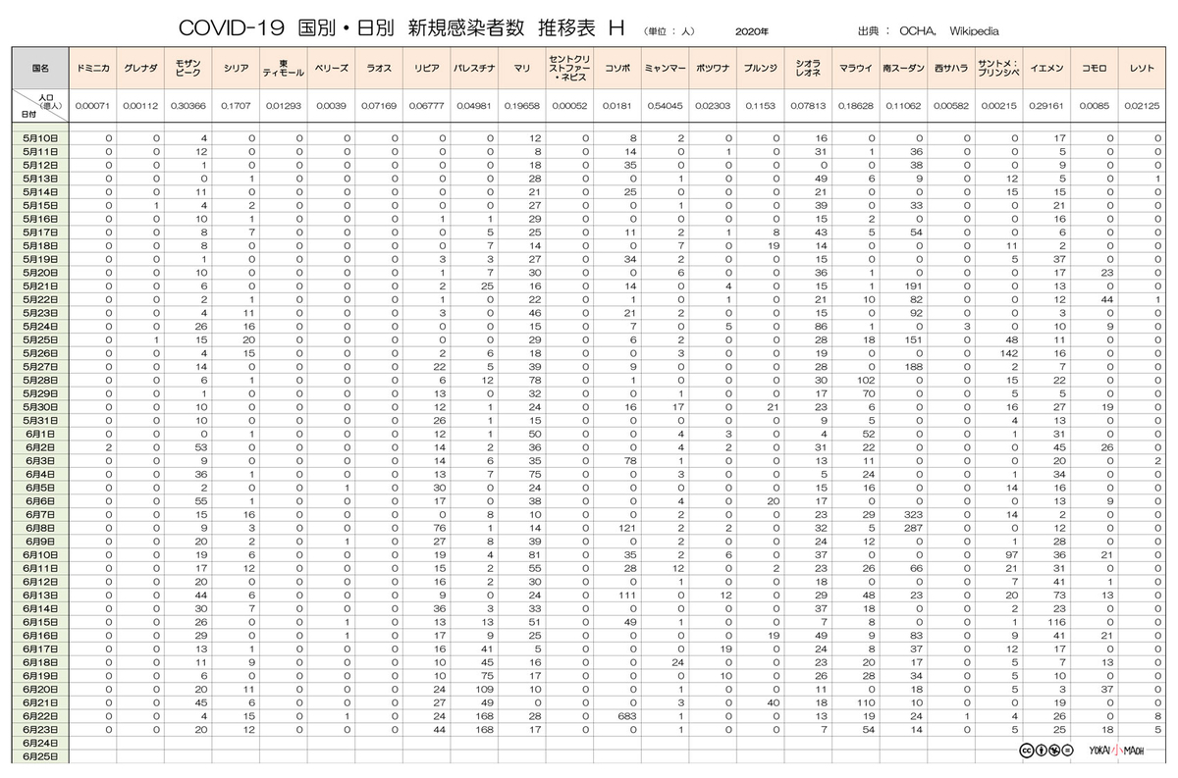The image size is (1178, 778).
Task: Click the Kosovo value '683' on 6月22日
Action: 629,716
